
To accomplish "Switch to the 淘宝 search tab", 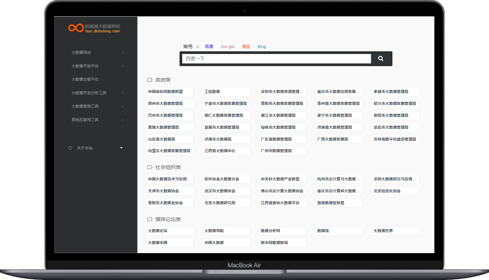I will [246, 47].
